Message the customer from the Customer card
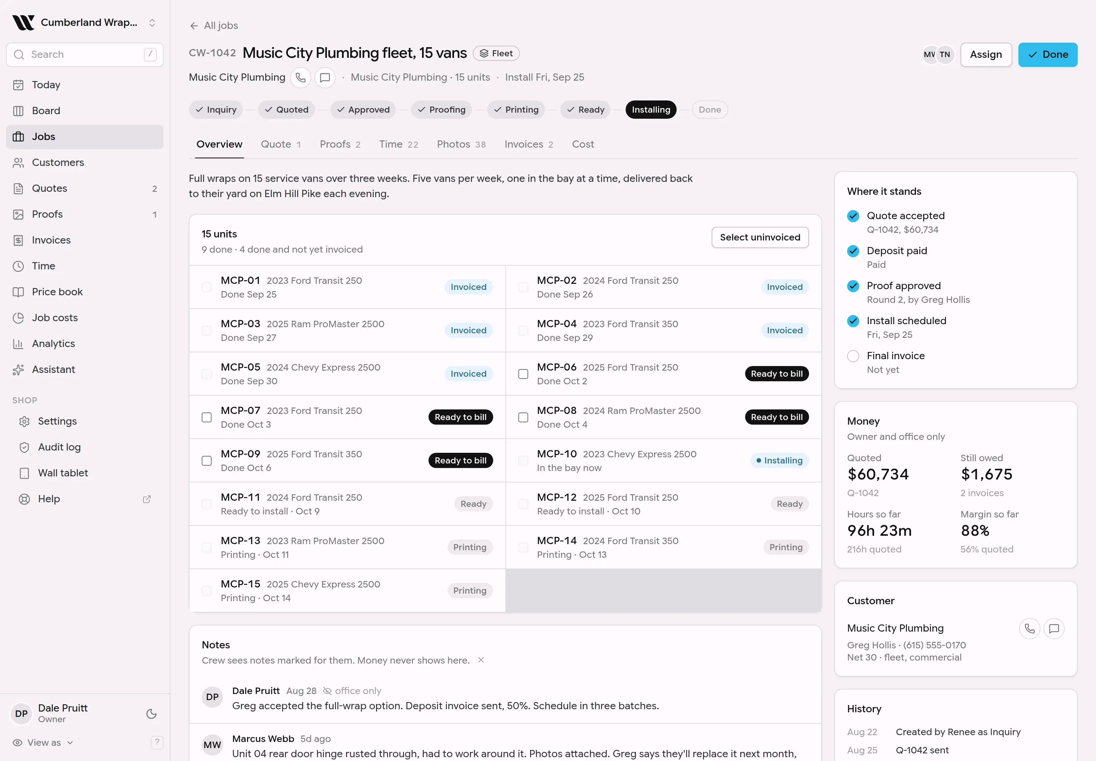The image size is (1096, 761). coord(1053,629)
